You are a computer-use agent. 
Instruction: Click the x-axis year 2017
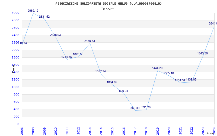pyautogui.click(x=135, y=131)
